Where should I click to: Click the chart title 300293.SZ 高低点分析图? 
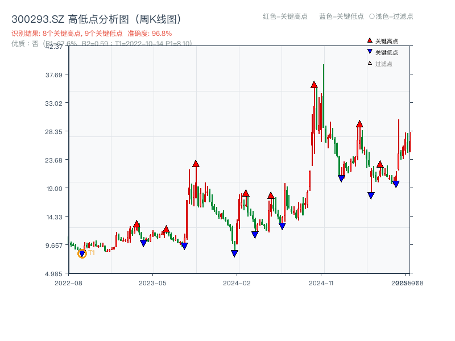[97, 19]
